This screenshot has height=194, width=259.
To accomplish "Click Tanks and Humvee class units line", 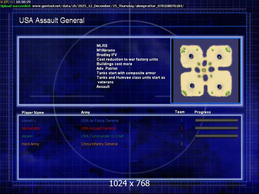I will click(131, 80).
